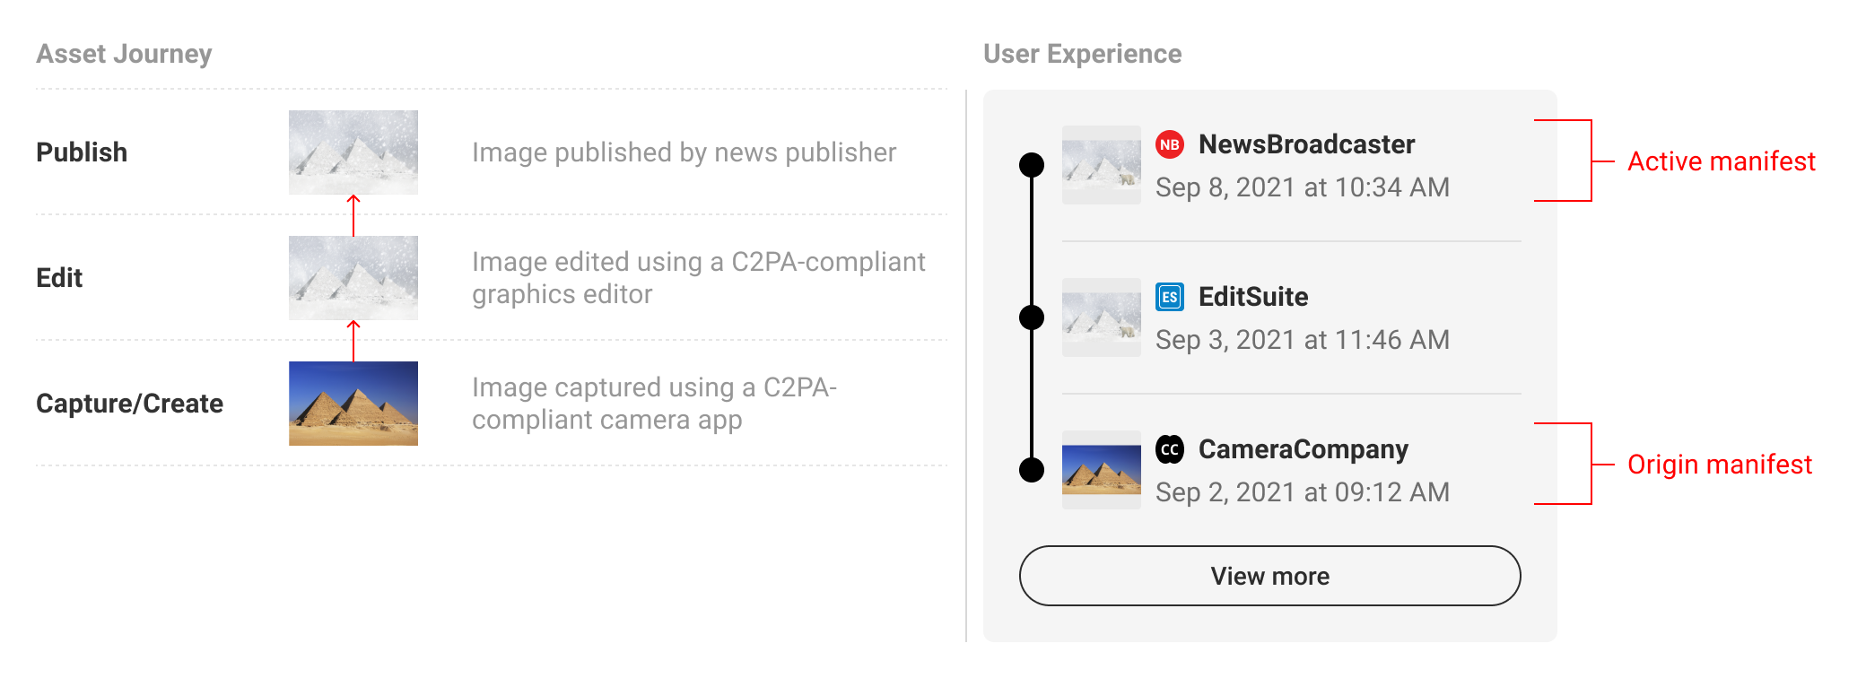Click the Capture/Create blue sky pyramid image
Image resolution: width=1866 pixels, height=678 pixels.
pos(353,404)
